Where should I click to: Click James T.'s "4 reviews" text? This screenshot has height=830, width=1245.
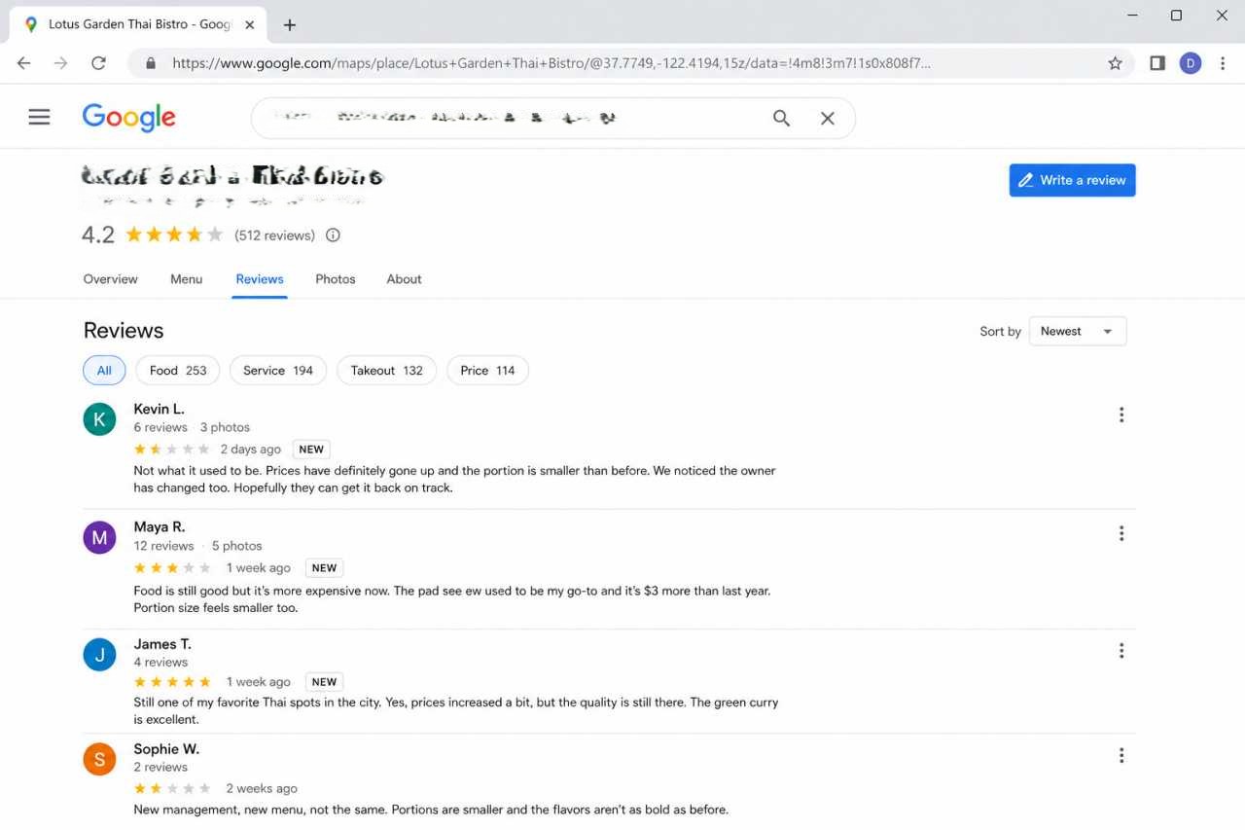[160, 663]
